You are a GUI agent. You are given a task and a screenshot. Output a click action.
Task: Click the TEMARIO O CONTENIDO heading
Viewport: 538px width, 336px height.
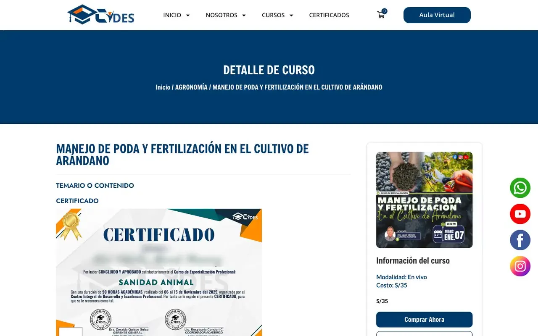pos(95,186)
